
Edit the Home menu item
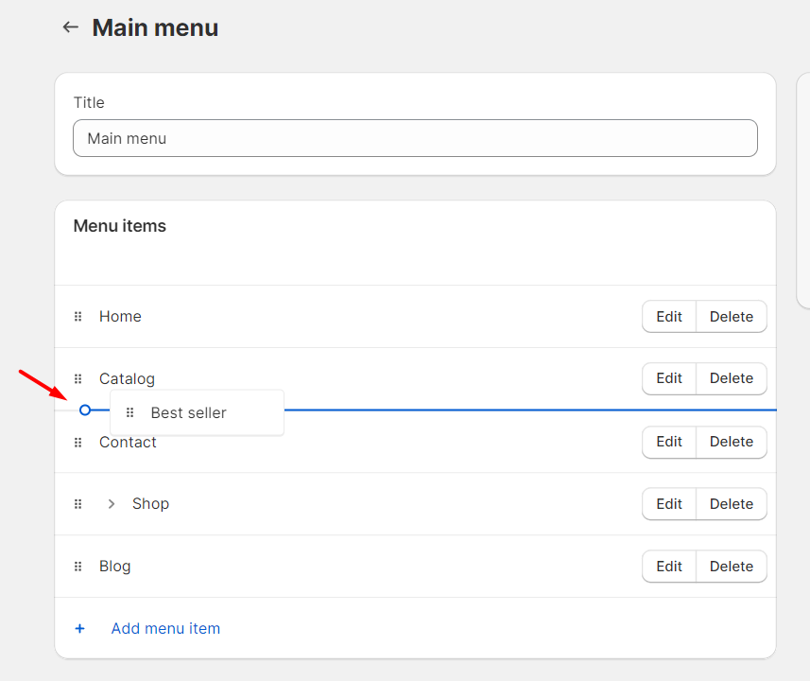(669, 317)
